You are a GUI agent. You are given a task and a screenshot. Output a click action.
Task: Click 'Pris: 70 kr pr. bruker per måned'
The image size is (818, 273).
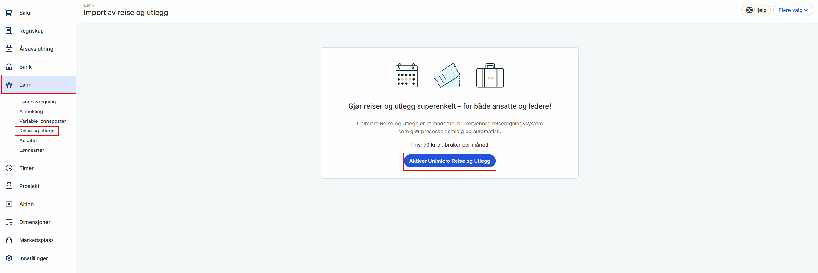pos(449,145)
